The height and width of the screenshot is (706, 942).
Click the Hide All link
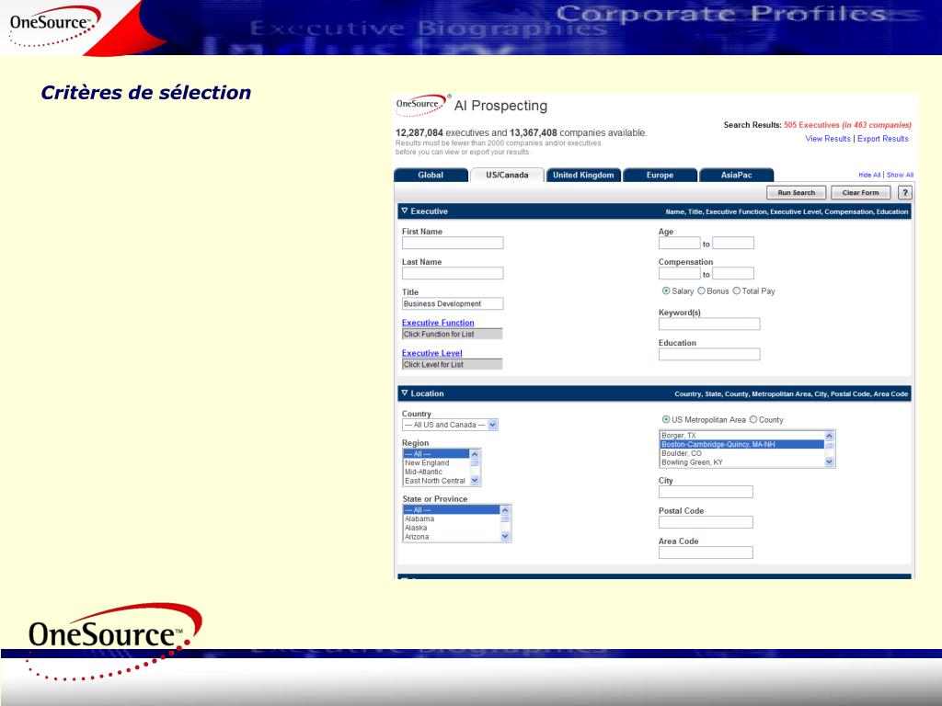869,176
